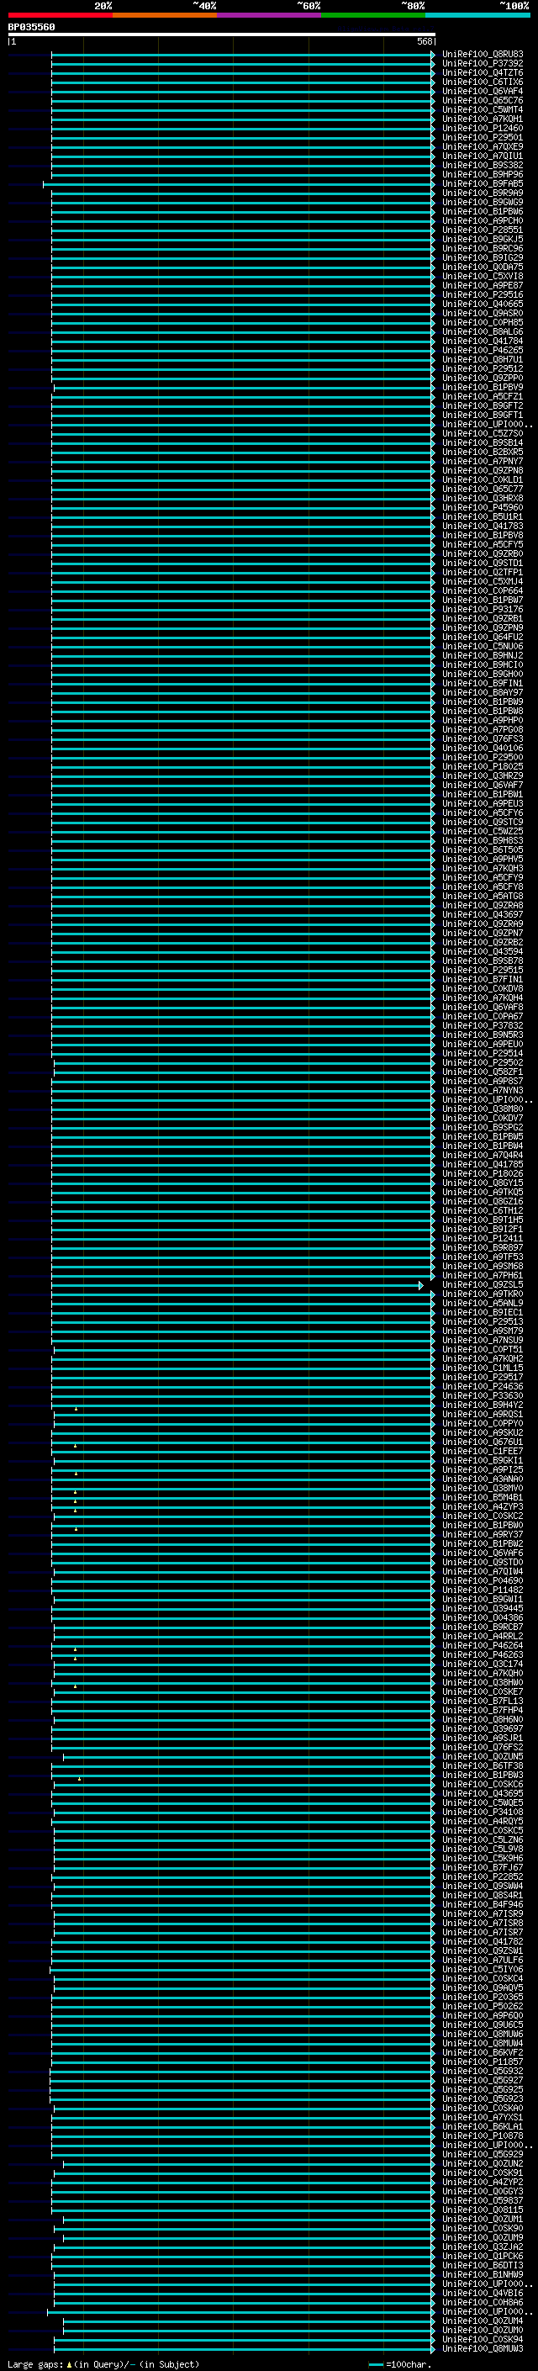The image size is (538, 2371).
Task: Click the cyan ~100% identity color segment
Action: click(x=477, y=15)
